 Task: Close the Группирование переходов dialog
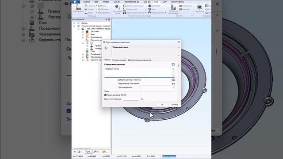point(179,42)
